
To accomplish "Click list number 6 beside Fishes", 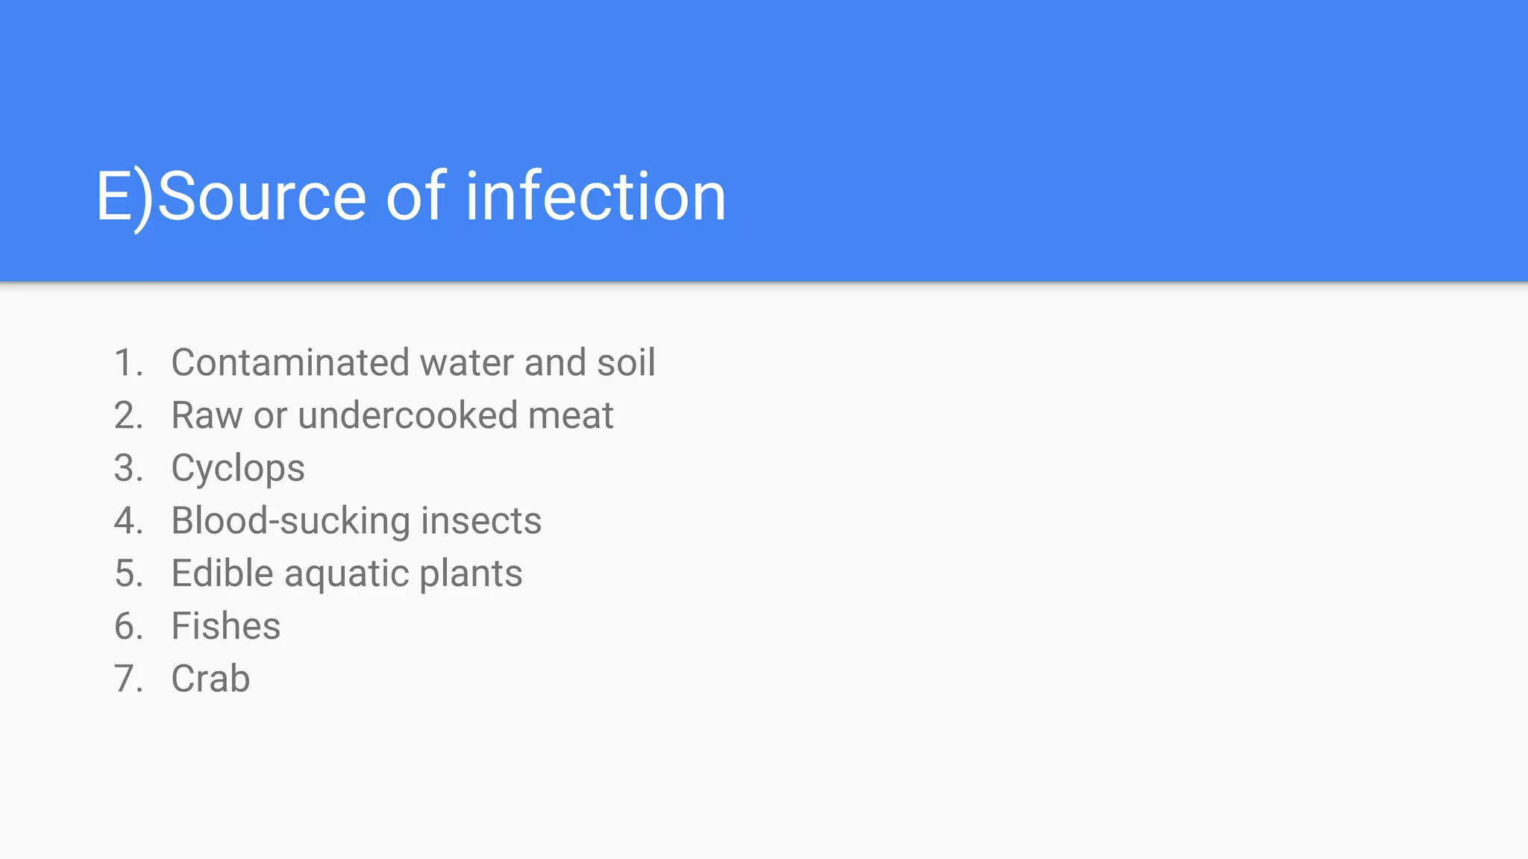I will [128, 626].
